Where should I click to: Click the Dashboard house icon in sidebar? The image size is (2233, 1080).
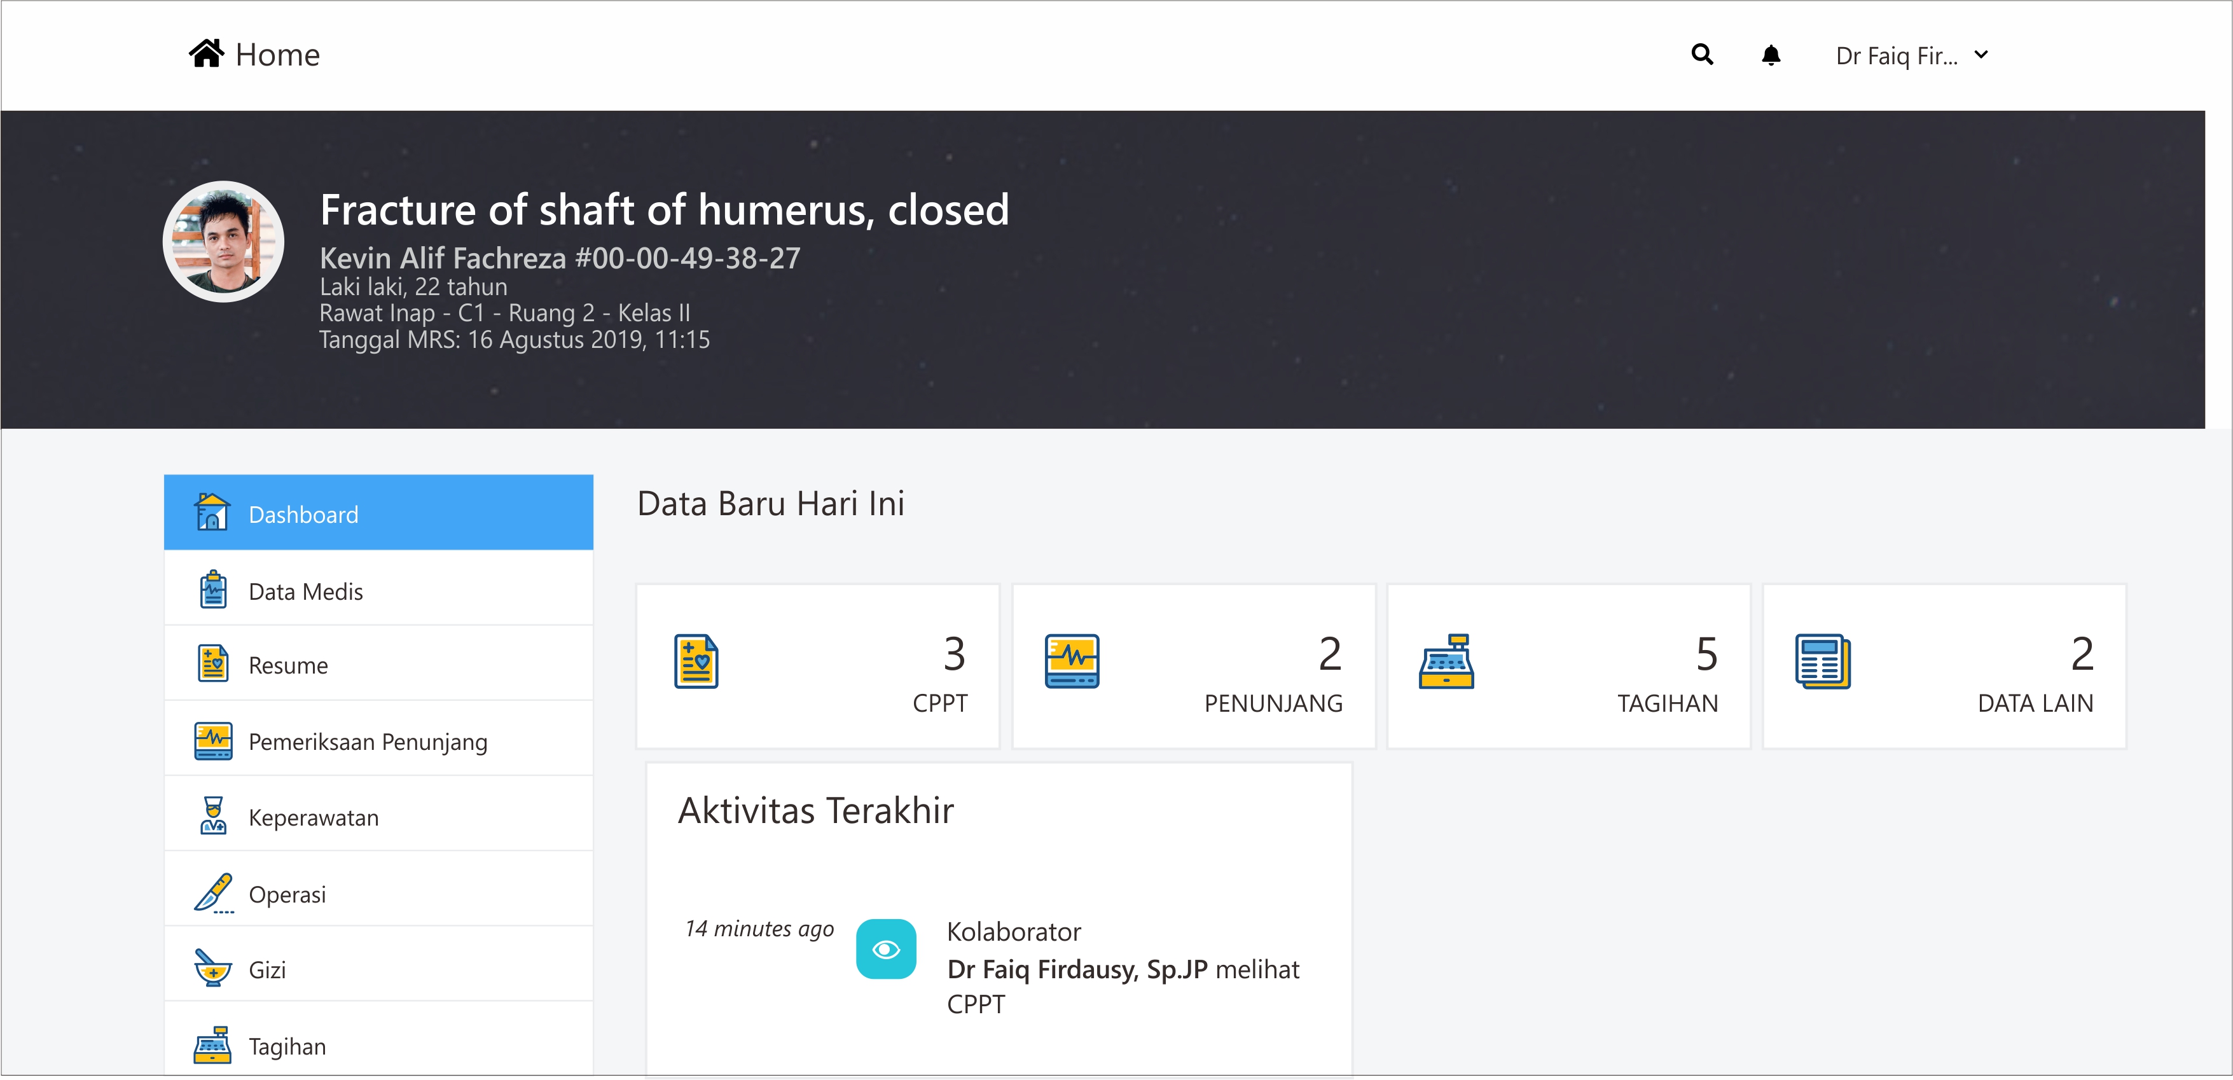pos(212,512)
